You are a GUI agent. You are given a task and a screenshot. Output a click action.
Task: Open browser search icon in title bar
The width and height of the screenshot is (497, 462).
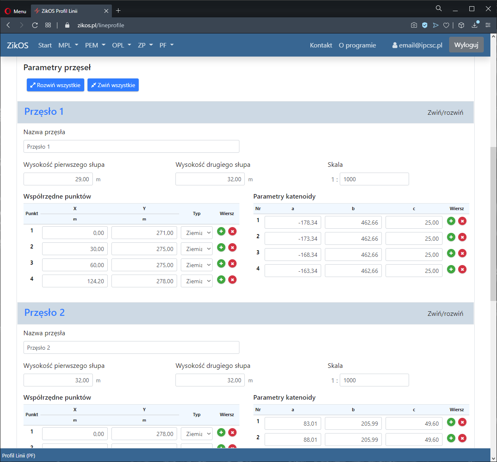click(439, 8)
